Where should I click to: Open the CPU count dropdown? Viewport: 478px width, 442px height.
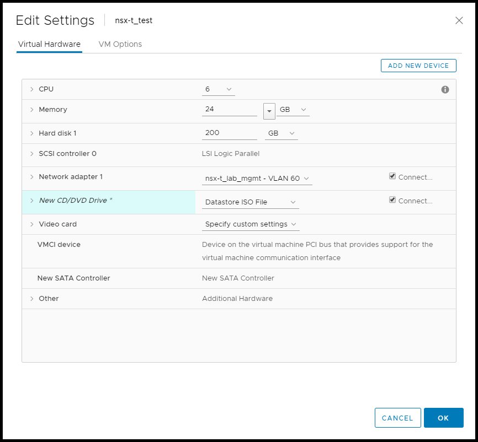[219, 89]
